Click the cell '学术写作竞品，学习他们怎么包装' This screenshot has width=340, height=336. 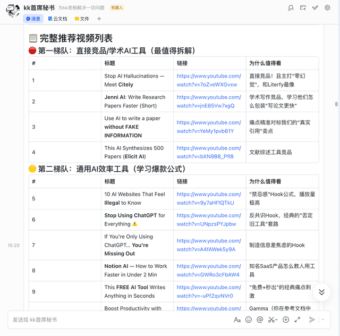tap(281, 102)
